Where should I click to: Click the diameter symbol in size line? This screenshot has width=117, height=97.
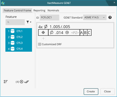point(46,27)
